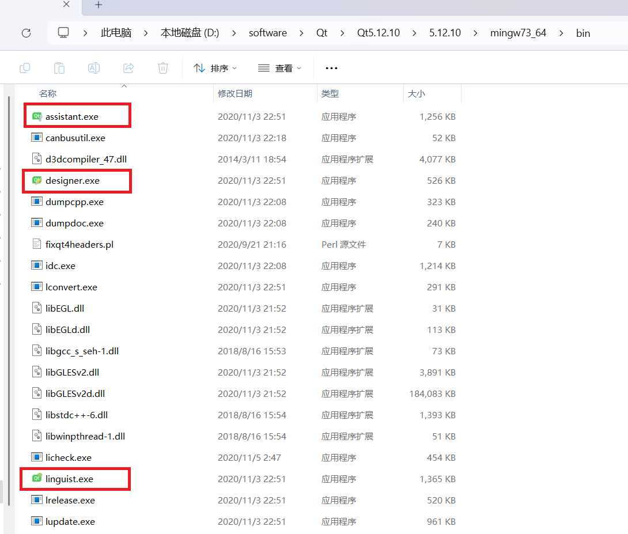Click the fixqt4headers.pl file icon

click(x=37, y=244)
